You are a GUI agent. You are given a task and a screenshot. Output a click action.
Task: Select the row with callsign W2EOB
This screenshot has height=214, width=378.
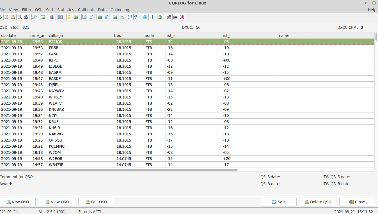(187, 159)
